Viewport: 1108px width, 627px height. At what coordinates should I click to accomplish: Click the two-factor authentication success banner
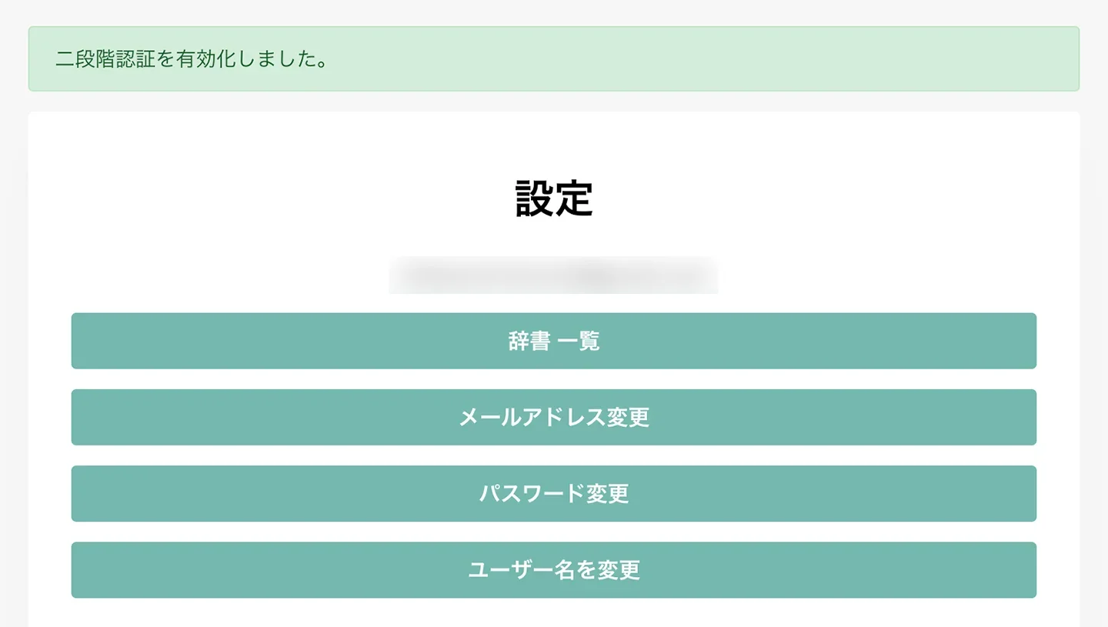(554, 59)
